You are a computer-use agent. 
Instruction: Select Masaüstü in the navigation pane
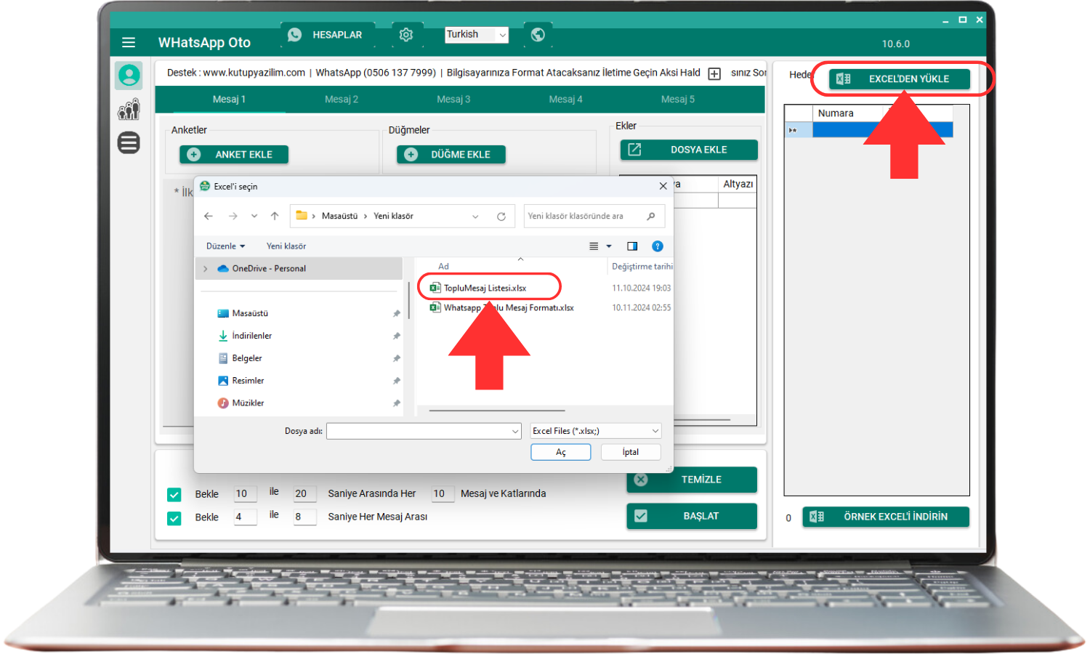[x=250, y=314]
